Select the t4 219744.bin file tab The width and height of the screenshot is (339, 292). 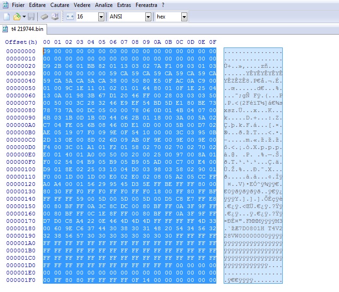24,29
